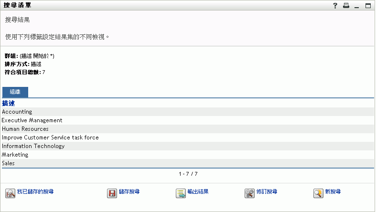Select the Human Resources row
This screenshot has width=376, height=212.
(25, 129)
